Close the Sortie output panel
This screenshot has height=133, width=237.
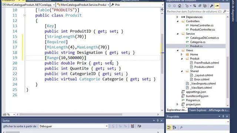(x=161, y=120)
